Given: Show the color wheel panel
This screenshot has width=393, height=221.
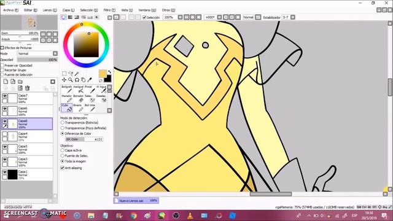Looking at the screenshot, I should pyautogui.click(x=64, y=17).
